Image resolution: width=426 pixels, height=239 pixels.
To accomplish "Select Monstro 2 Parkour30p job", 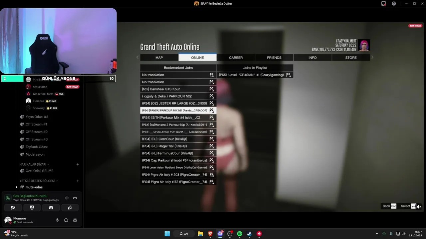I will [178, 125].
